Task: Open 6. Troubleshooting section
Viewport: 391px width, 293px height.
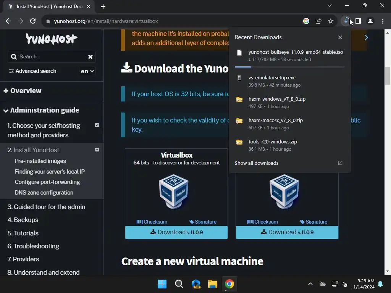Action: (x=33, y=246)
